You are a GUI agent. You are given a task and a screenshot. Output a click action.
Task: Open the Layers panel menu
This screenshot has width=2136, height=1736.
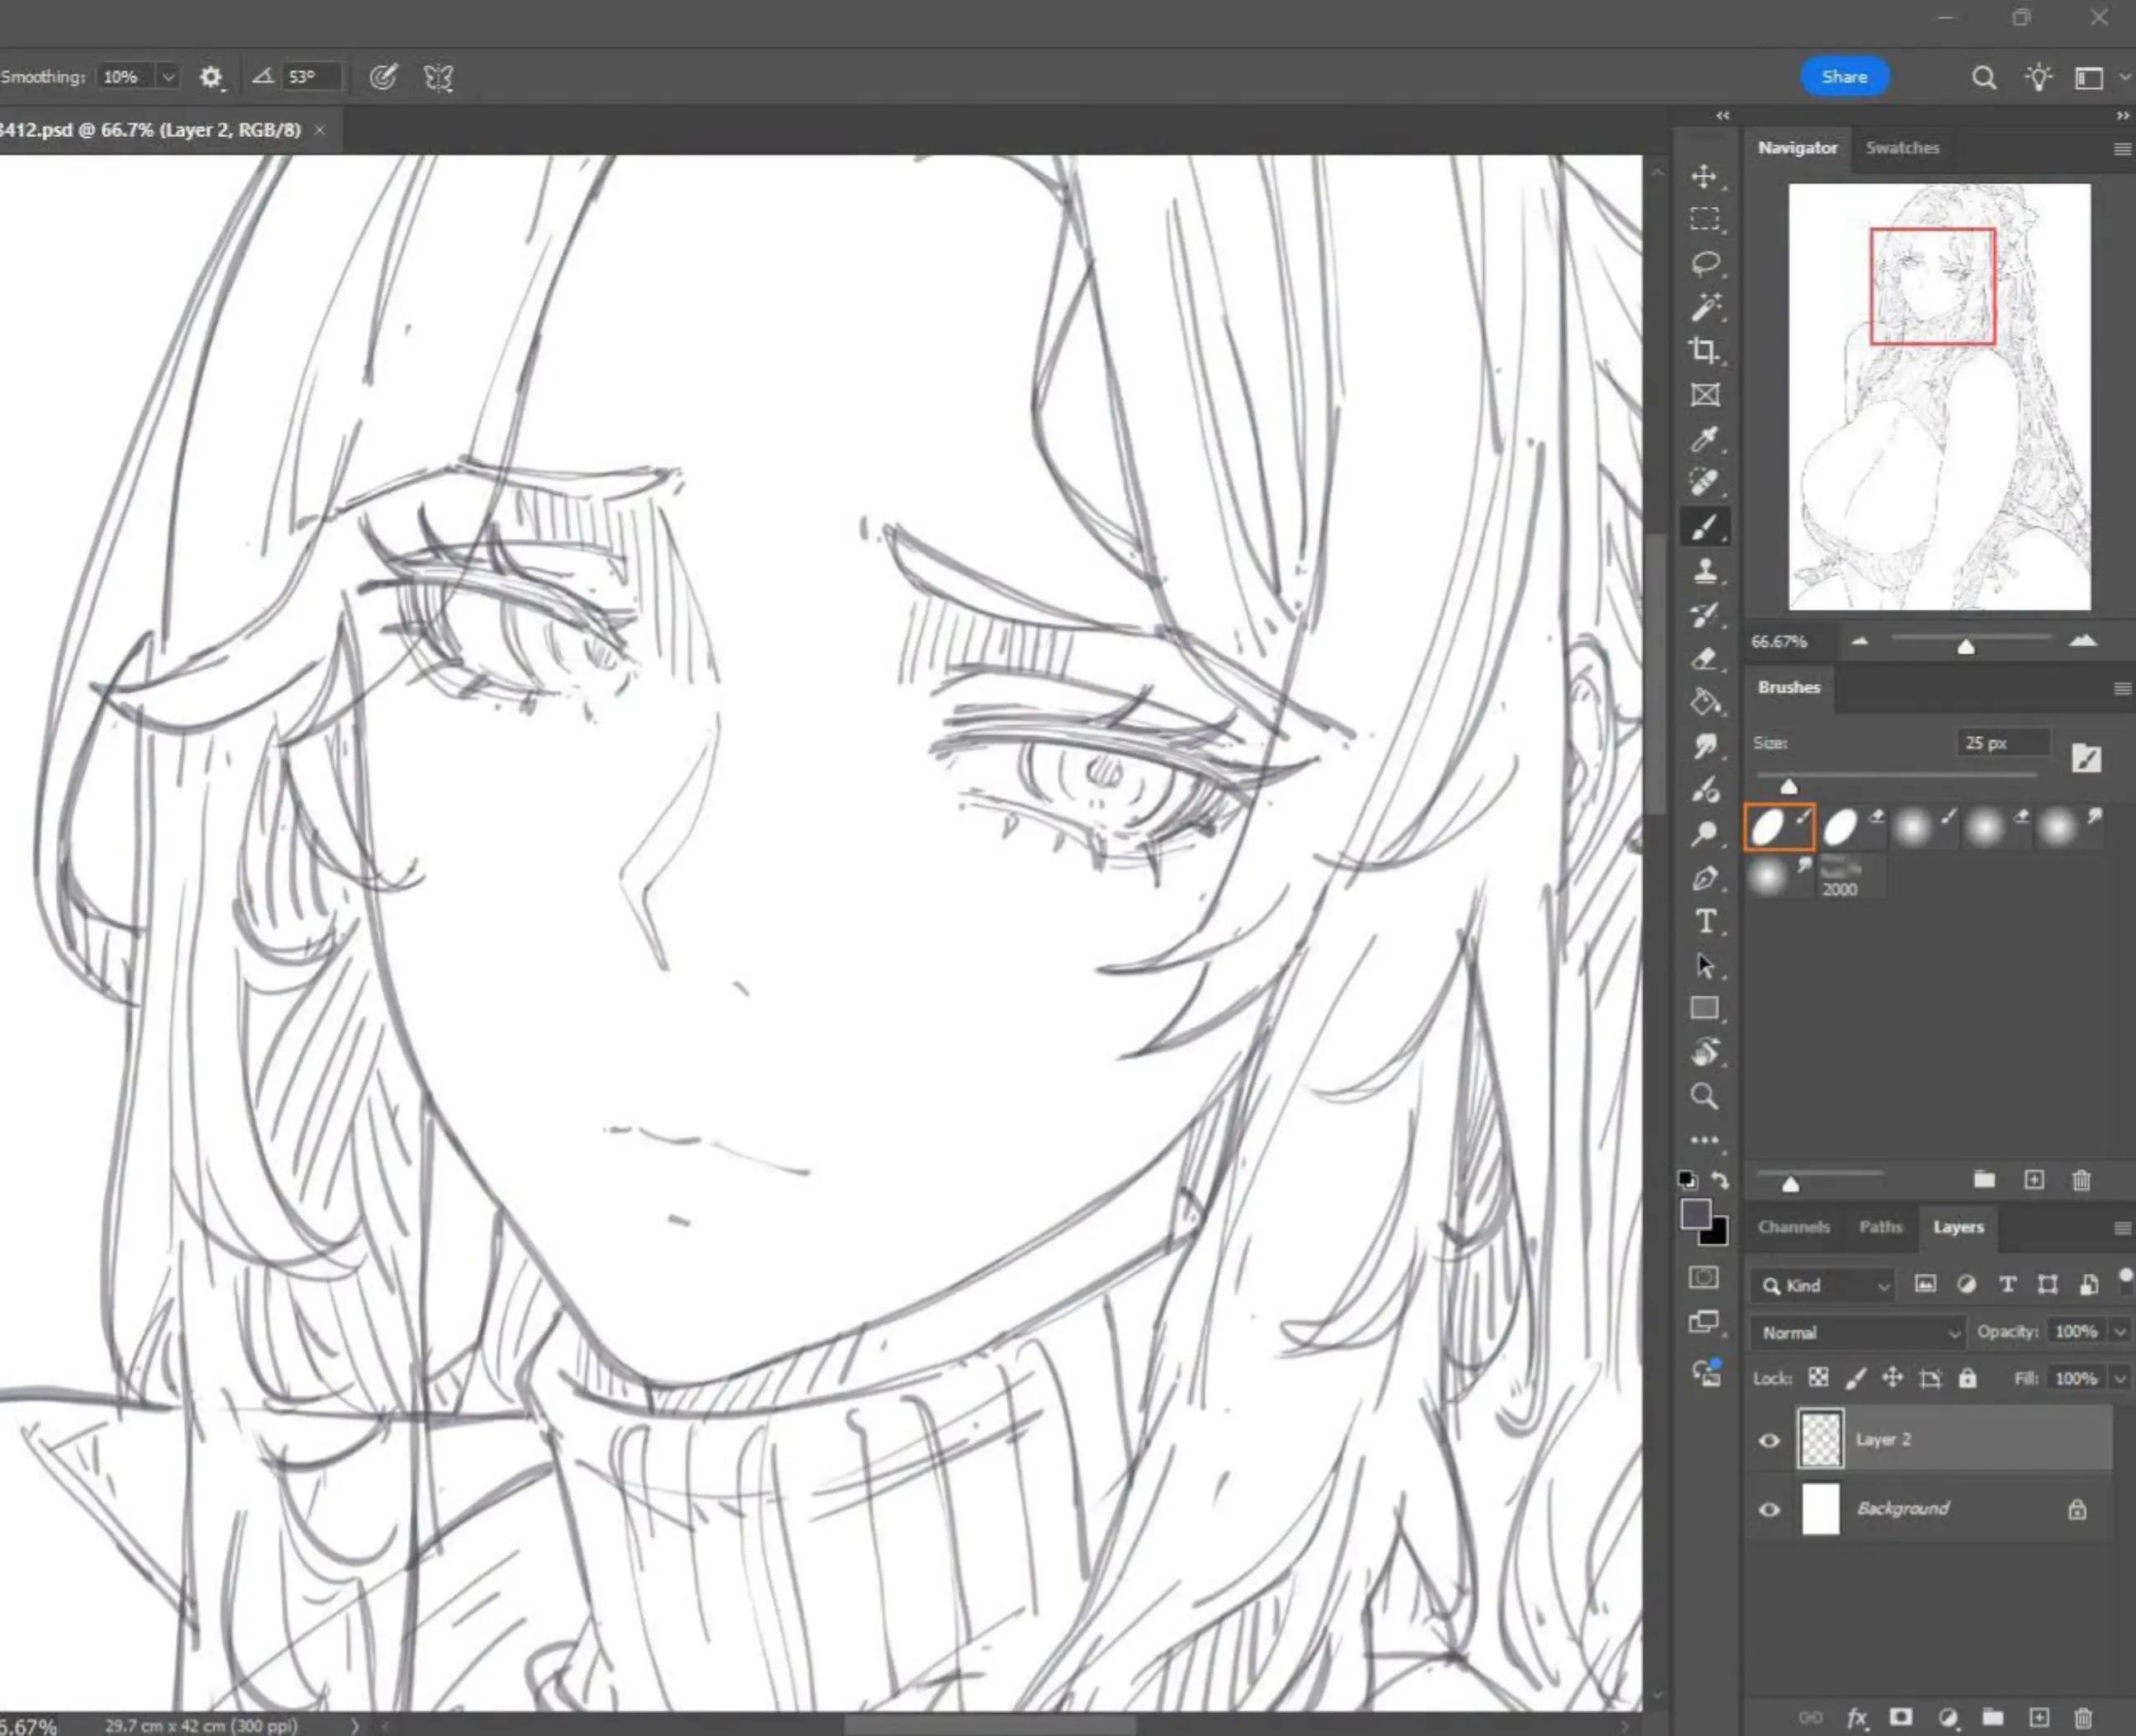2122,1228
